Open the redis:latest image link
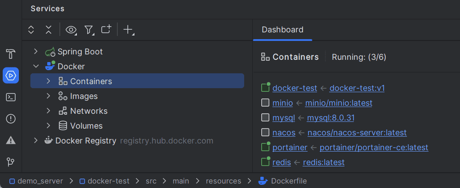Viewport: 460px width, 188px height. click(x=324, y=162)
